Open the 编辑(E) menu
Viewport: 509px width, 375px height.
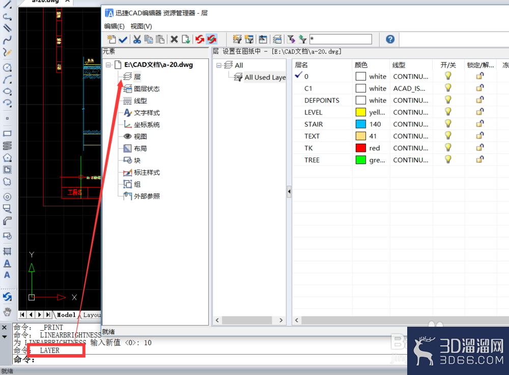(114, 26)
